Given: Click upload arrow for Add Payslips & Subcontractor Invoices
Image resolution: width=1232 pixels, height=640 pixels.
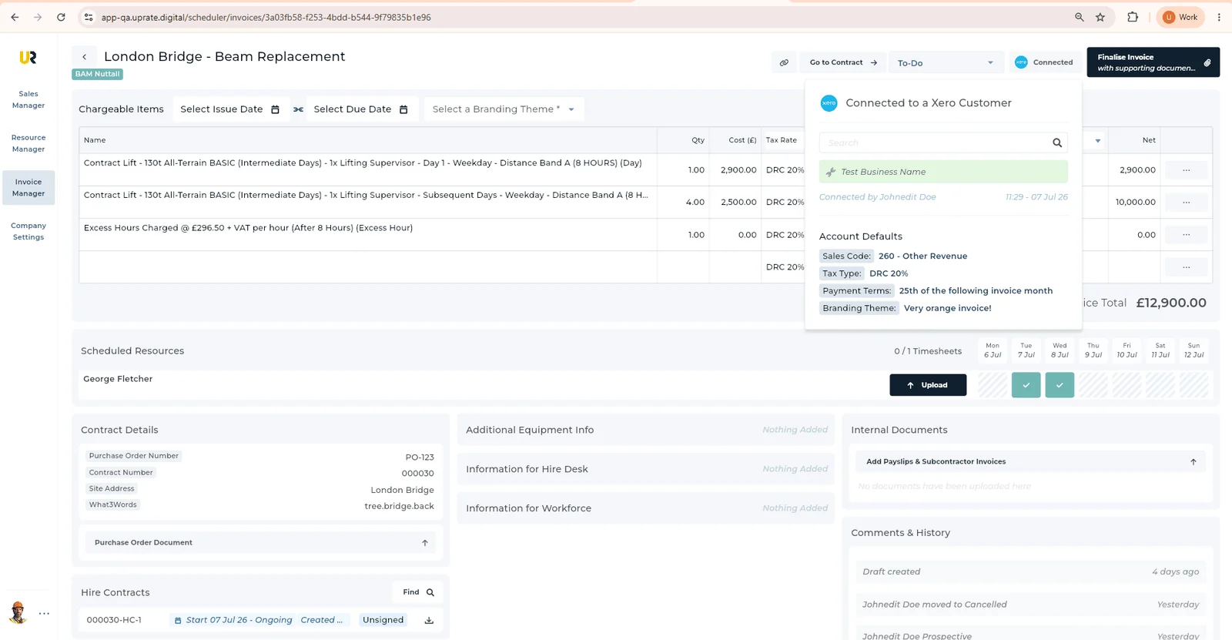Looking at the screenshot, I should 1193,462.
